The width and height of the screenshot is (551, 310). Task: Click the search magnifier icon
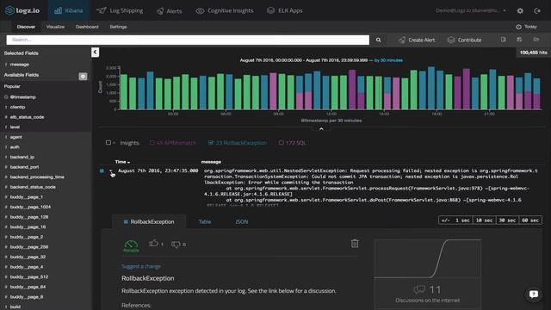379,40
